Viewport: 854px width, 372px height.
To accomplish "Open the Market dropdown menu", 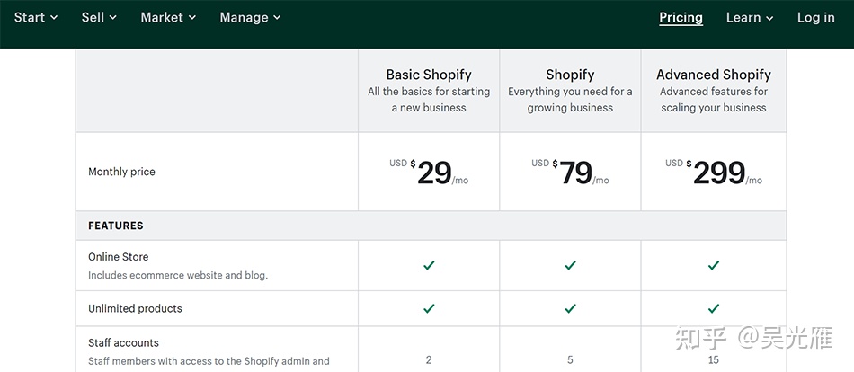I will (x=168, y=17).
